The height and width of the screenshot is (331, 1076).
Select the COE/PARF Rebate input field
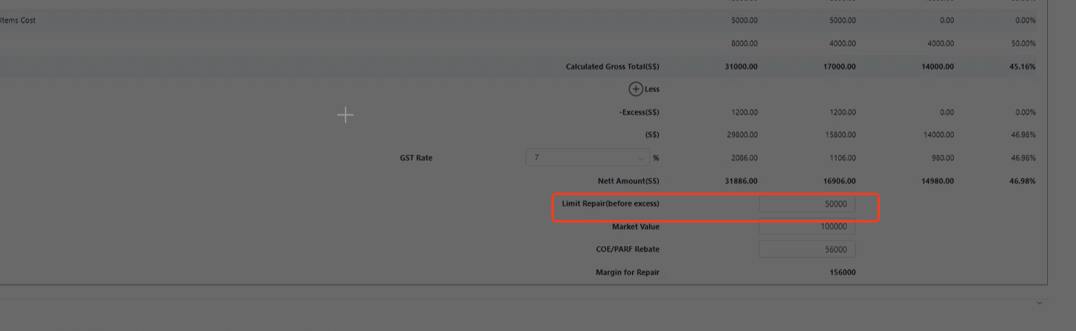coord(806,249)
